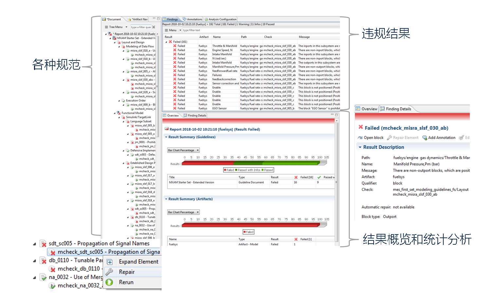The width and height of the screenshot is (478, 293).
Task: Click the Failed [16] column X icon
Action: pyautogui.click(x=296, y=177)
